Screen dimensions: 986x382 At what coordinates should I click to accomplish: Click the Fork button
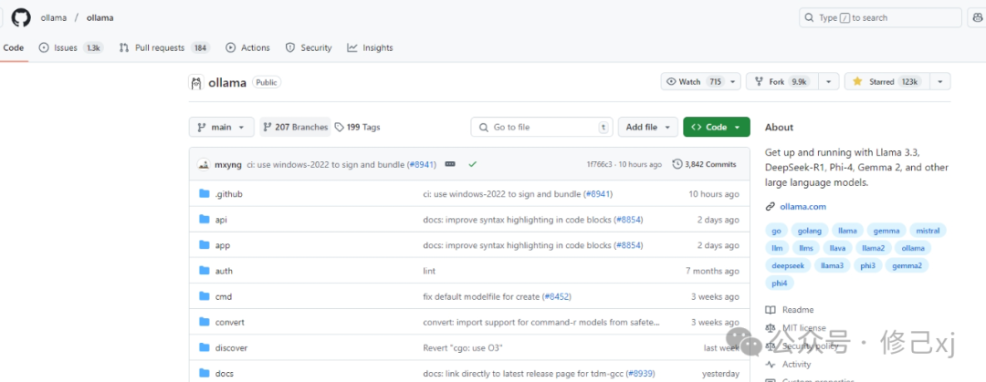[783, 82]
